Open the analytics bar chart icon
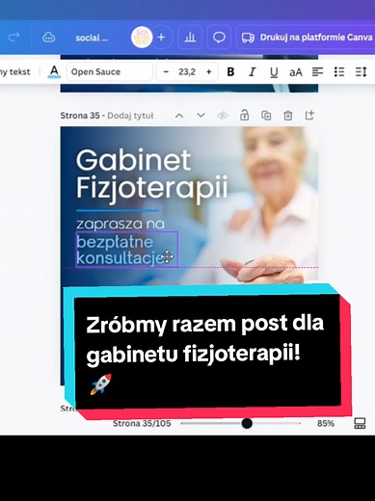Viewport: 375px width, 501px height. coord(190,38)
